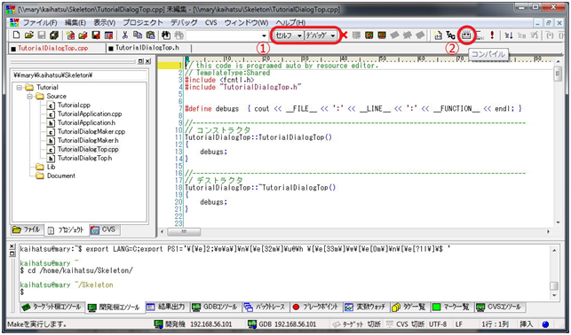Viewport: 571px width, 335px height.
Task: Click the TAG generate icon
Action: point(450,35)
